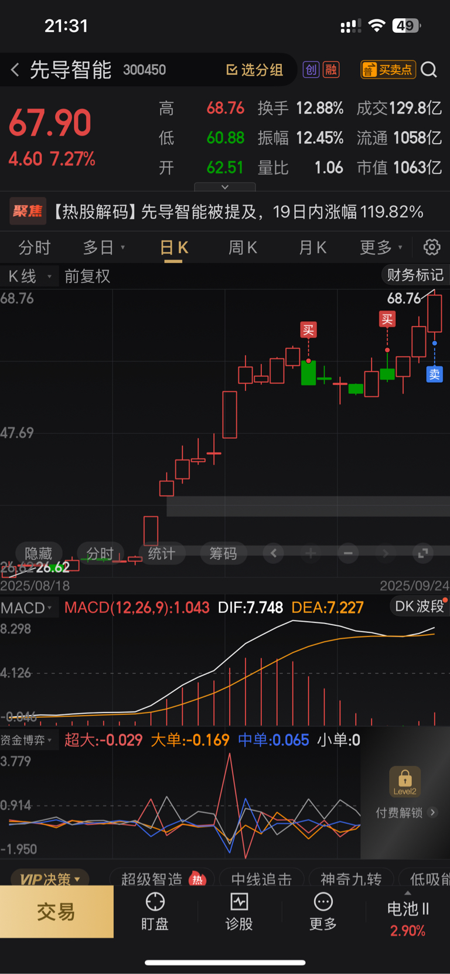Move chart right with arrow button
This screenshot has height=974, width=450.
pos(385,553)
